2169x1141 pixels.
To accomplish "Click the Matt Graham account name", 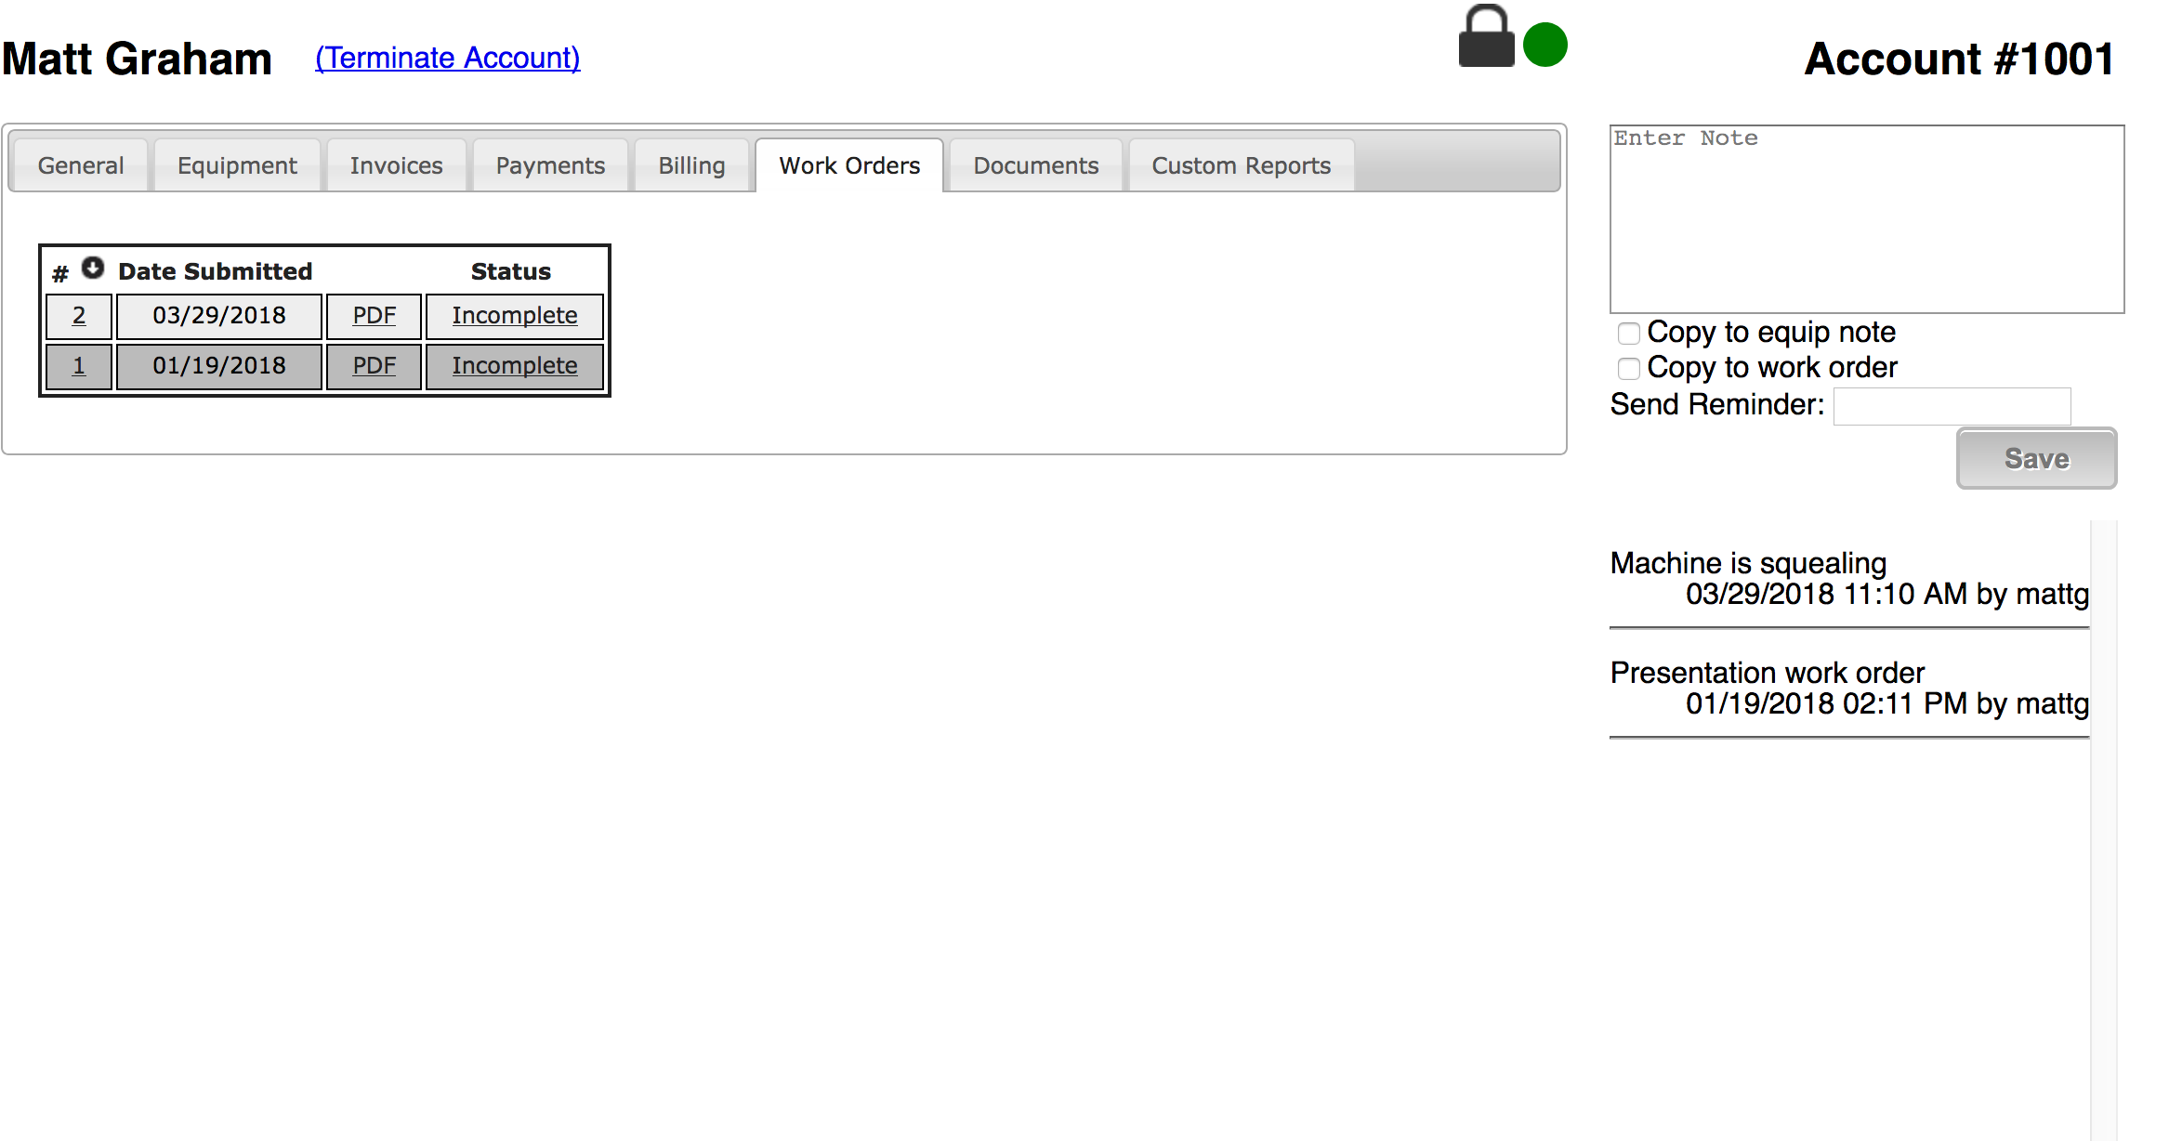I will click(x=137, y=59).
